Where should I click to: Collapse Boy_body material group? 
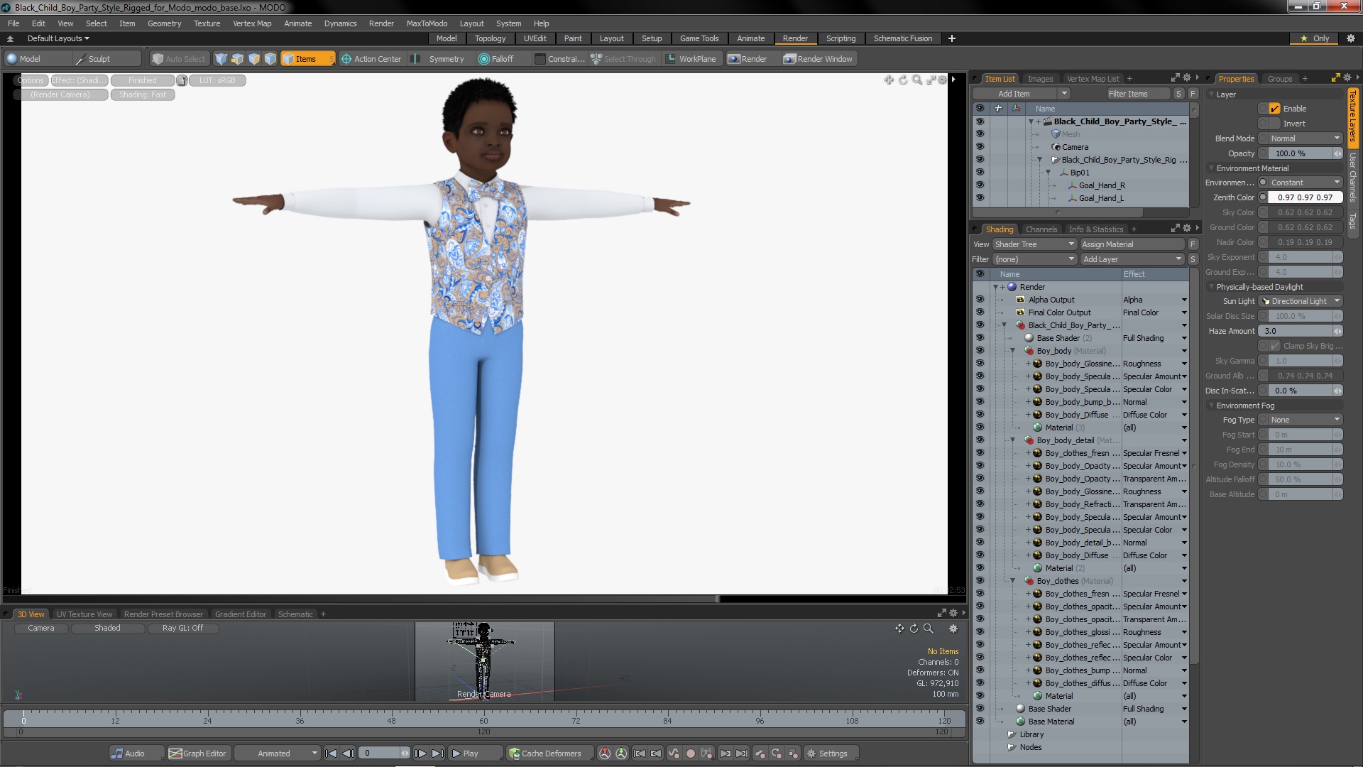pos(1013,351)
